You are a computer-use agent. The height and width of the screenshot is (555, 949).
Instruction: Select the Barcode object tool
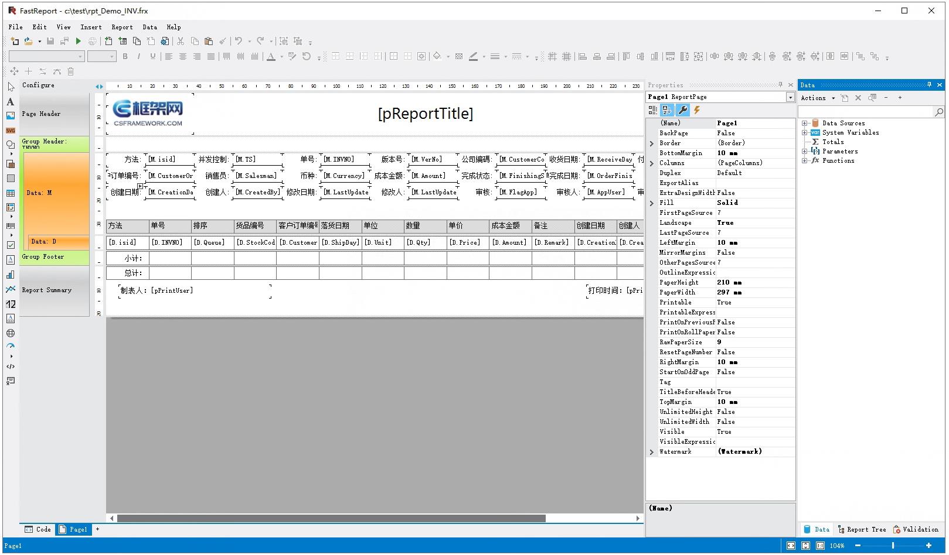point(11,225)
